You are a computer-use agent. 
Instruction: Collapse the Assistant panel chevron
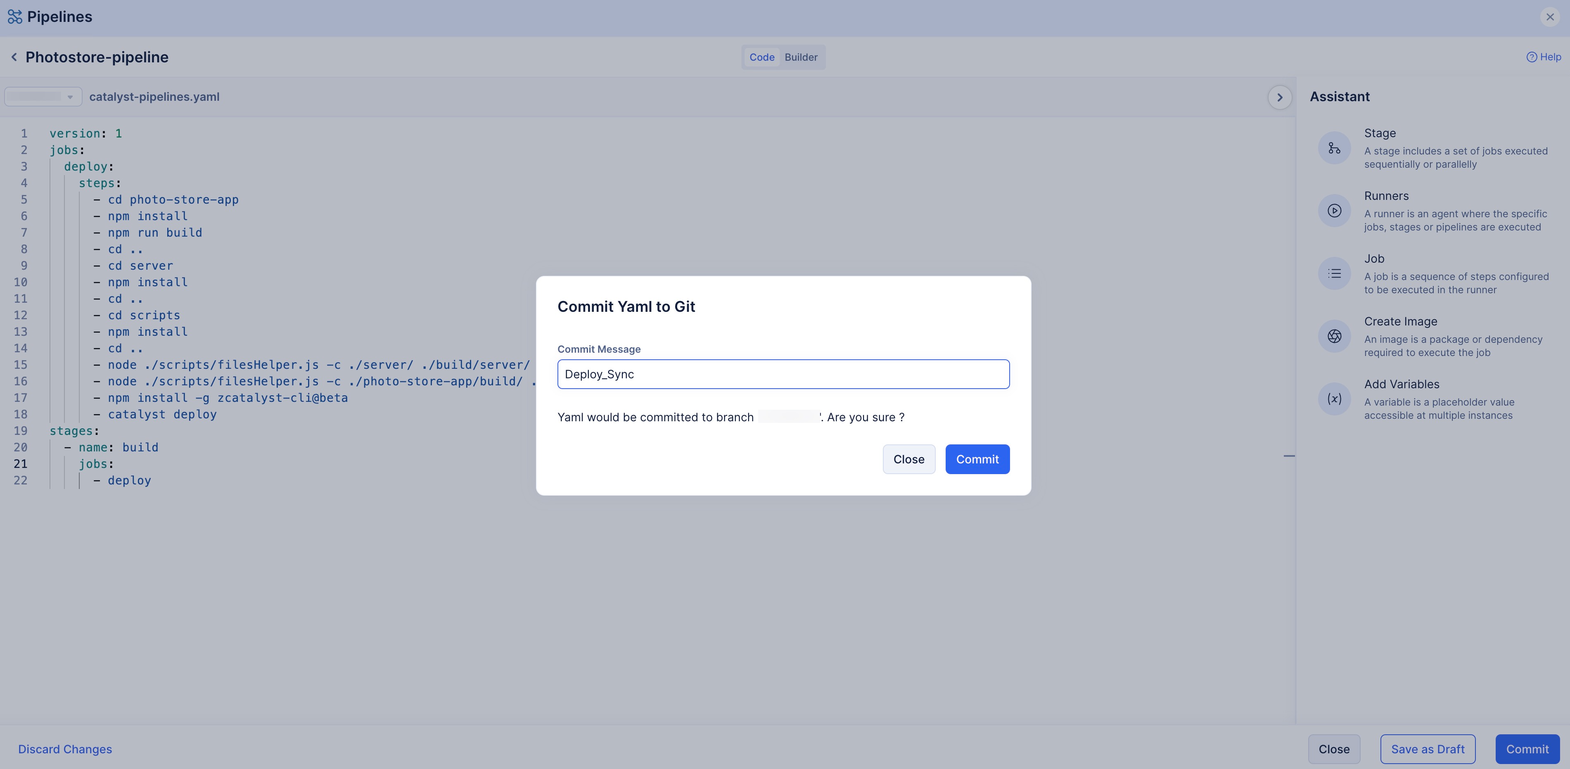(x=1279, y=97)
